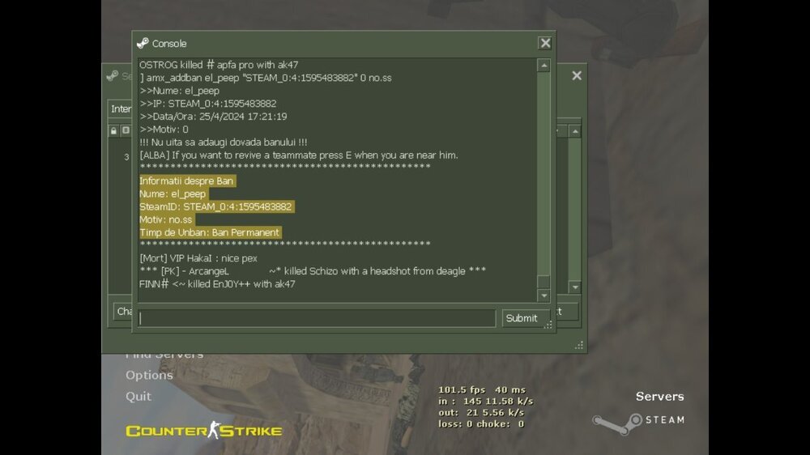Click the Steam icon in Console title bar
Screen dimensions: 810x455
click(143, 44)
